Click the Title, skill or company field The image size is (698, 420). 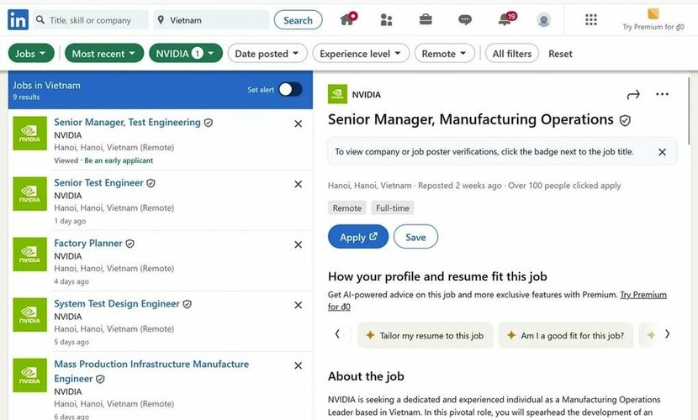tap(91, 20)
